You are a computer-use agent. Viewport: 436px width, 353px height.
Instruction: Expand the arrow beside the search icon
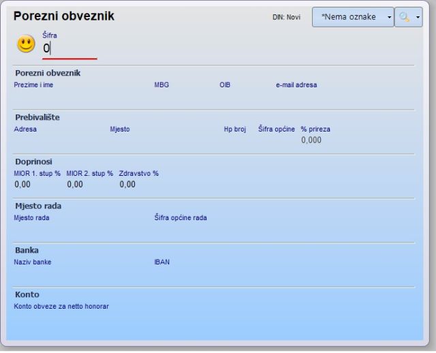[417, 17]
